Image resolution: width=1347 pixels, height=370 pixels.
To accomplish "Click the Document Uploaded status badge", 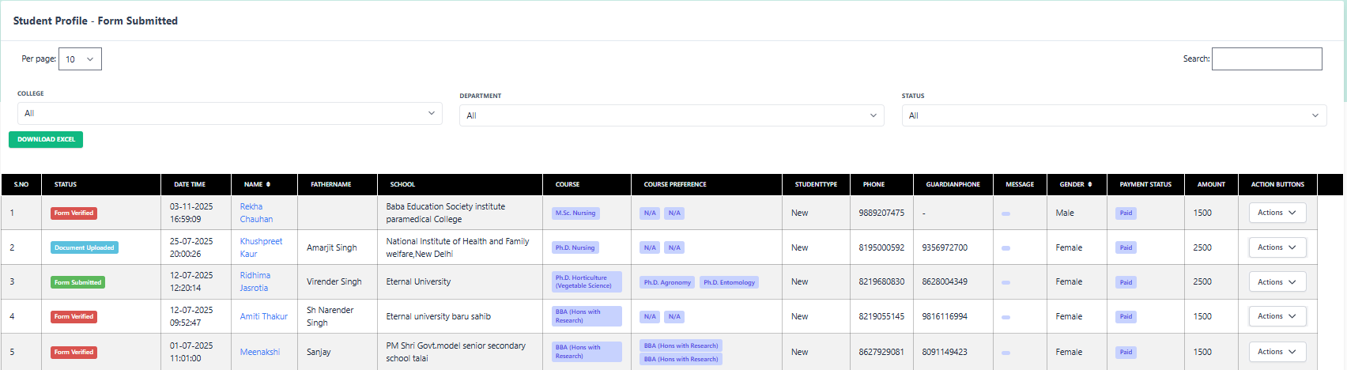I will (x=85, y=247).
